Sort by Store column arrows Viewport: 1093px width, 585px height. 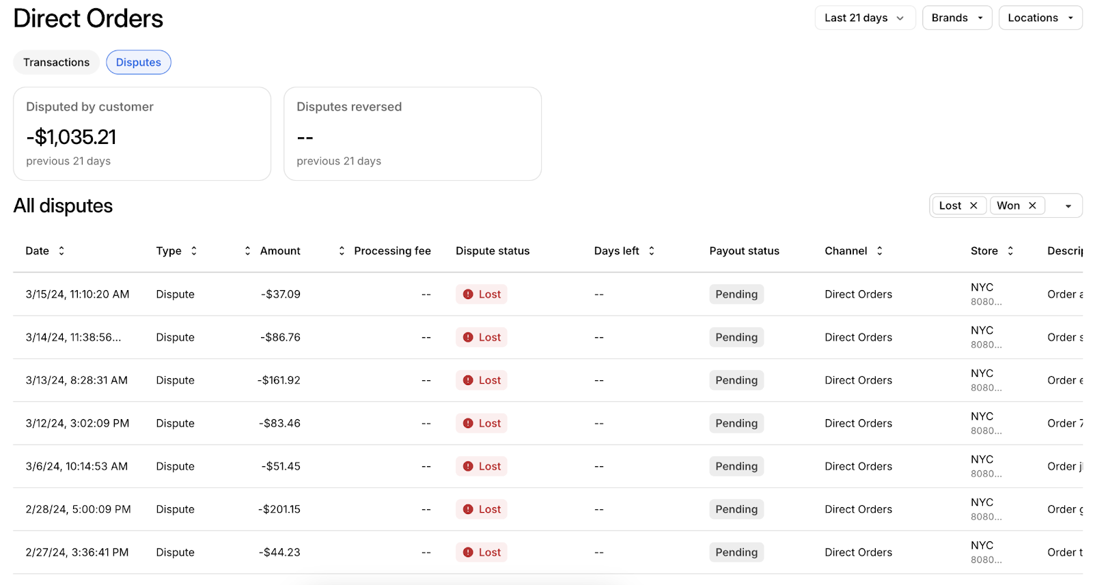(x=1010, y=251)
